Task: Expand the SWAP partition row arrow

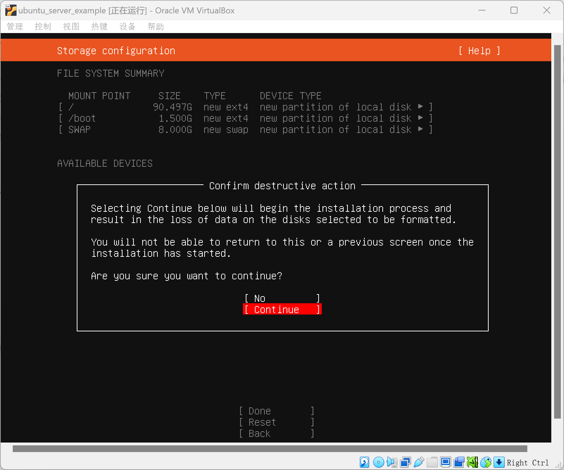Action: click(x=420, y=129)
